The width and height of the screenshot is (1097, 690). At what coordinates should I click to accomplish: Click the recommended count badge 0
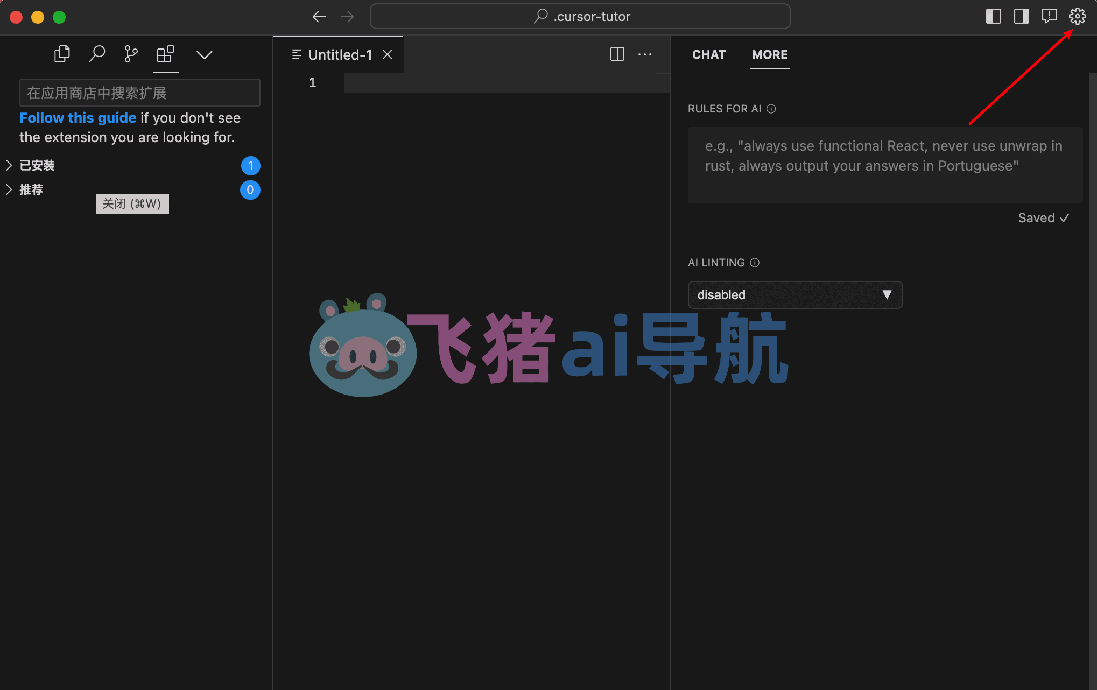pyautogui.click(x=250, y=189)
